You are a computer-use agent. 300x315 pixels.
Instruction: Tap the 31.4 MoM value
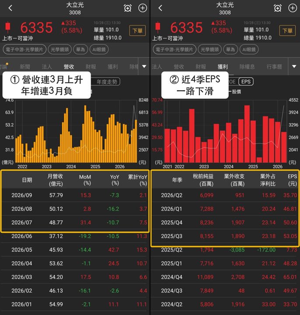(x=86, y=223)
